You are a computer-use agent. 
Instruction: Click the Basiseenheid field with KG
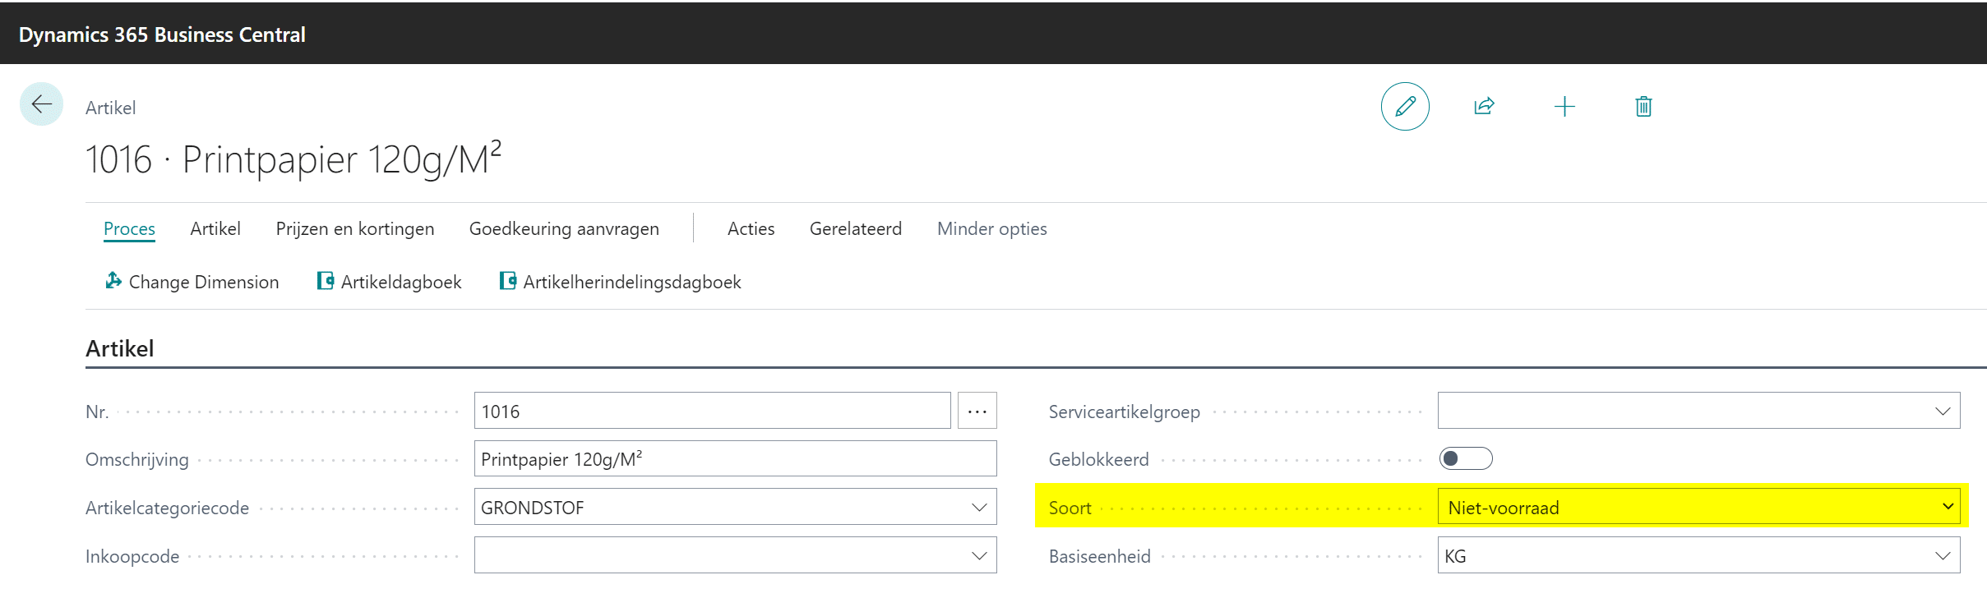click(x=1698, y=555)
